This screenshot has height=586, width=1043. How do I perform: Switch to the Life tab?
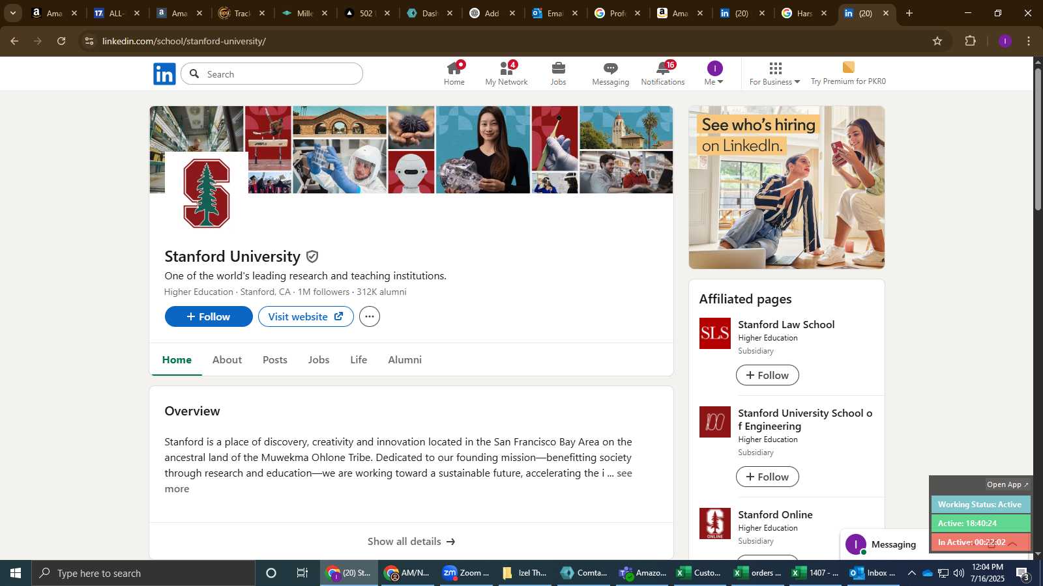click(359, 359)
